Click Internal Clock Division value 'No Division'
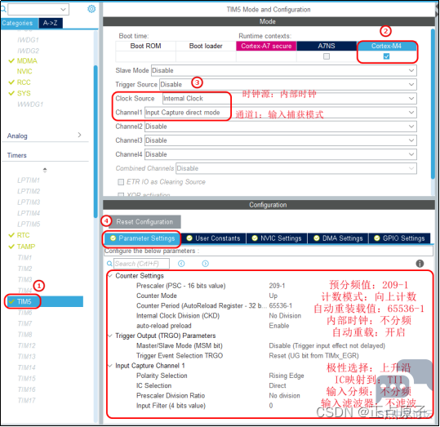 [x=285, y=316]
